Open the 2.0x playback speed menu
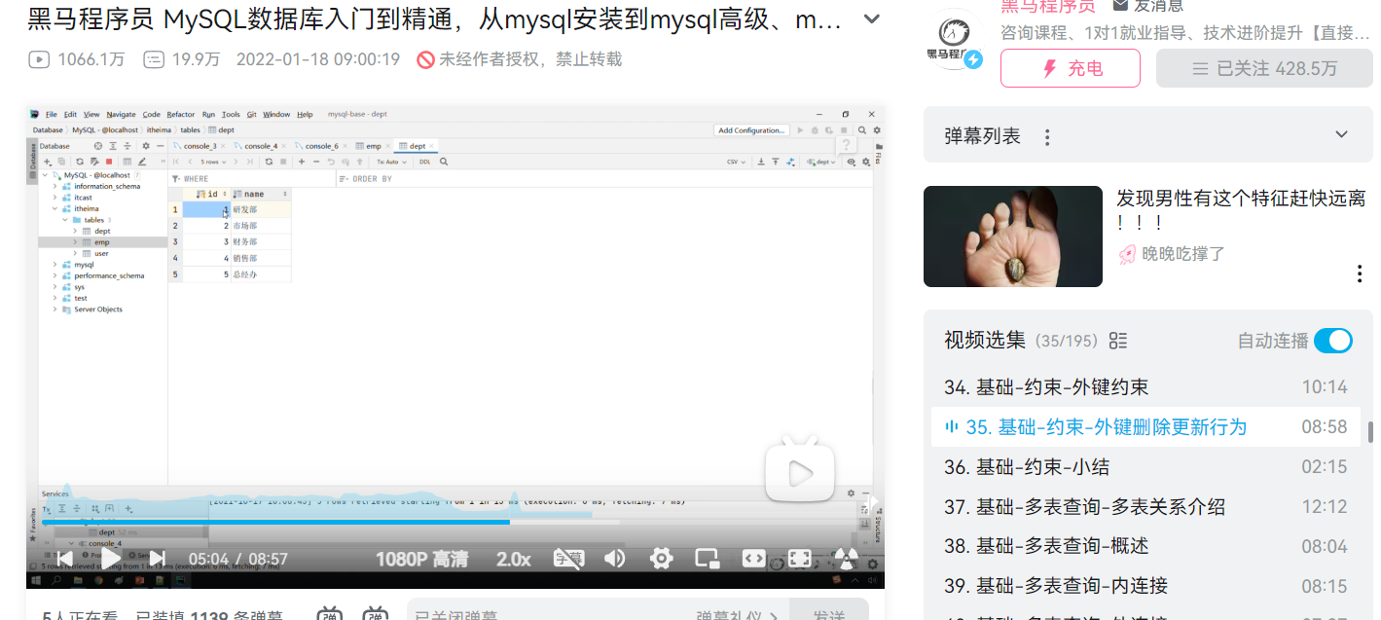This screenshot has width=1381, height=620. [514, 559]
